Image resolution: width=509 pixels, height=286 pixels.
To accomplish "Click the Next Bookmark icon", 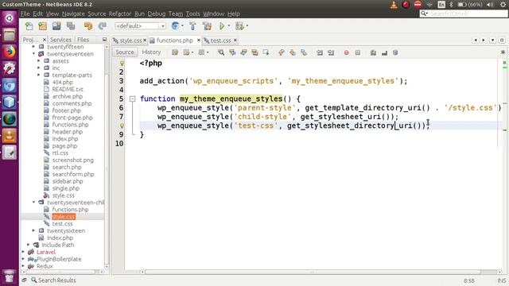I will 293,52.
